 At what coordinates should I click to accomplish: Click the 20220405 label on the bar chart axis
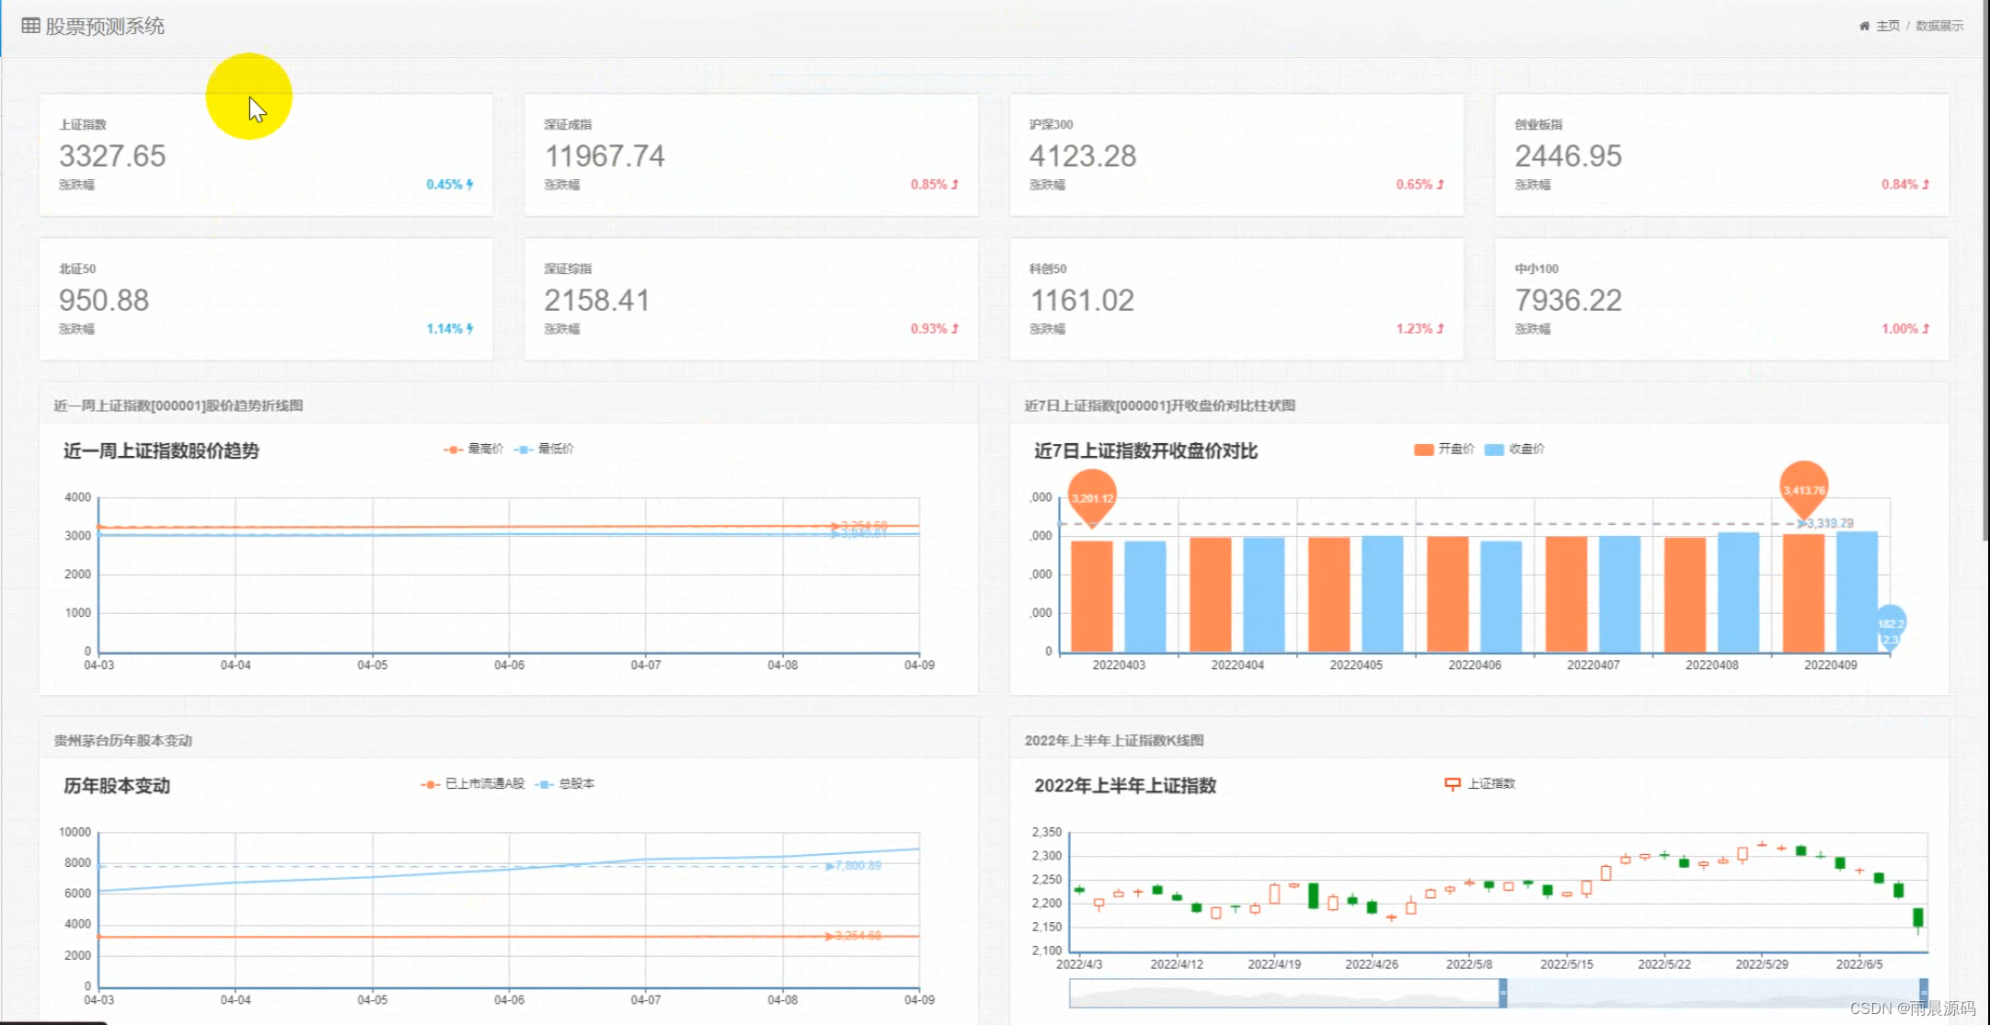click(1356, 665)
